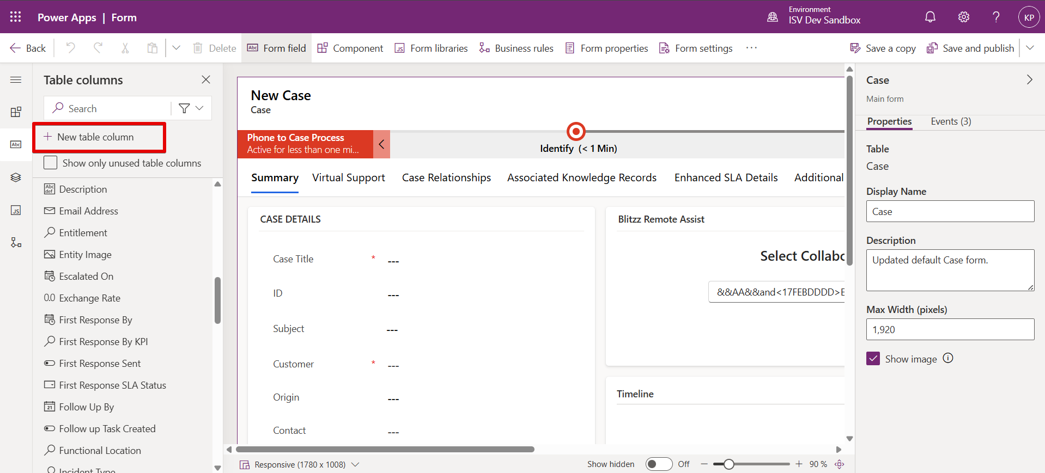Open Business rules
Screen dimensions: 1045x473
pos(517,48)
